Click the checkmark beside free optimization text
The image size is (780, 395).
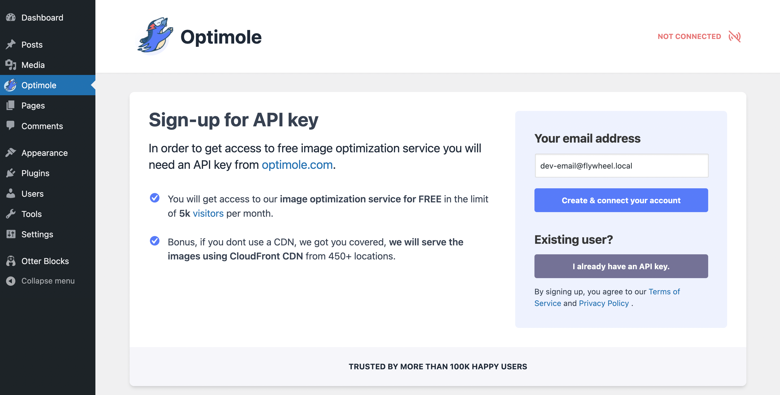pos(155,198)
